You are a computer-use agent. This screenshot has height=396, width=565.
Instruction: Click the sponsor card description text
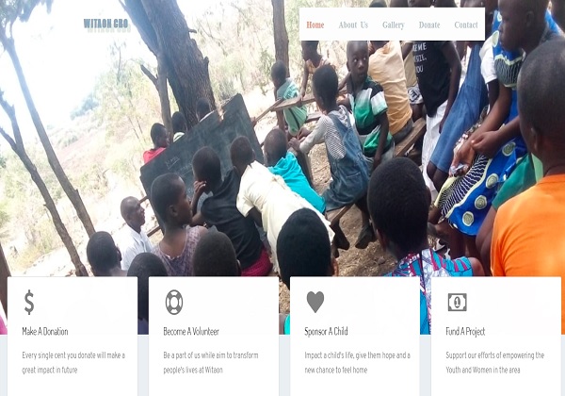tap(358, 362)
